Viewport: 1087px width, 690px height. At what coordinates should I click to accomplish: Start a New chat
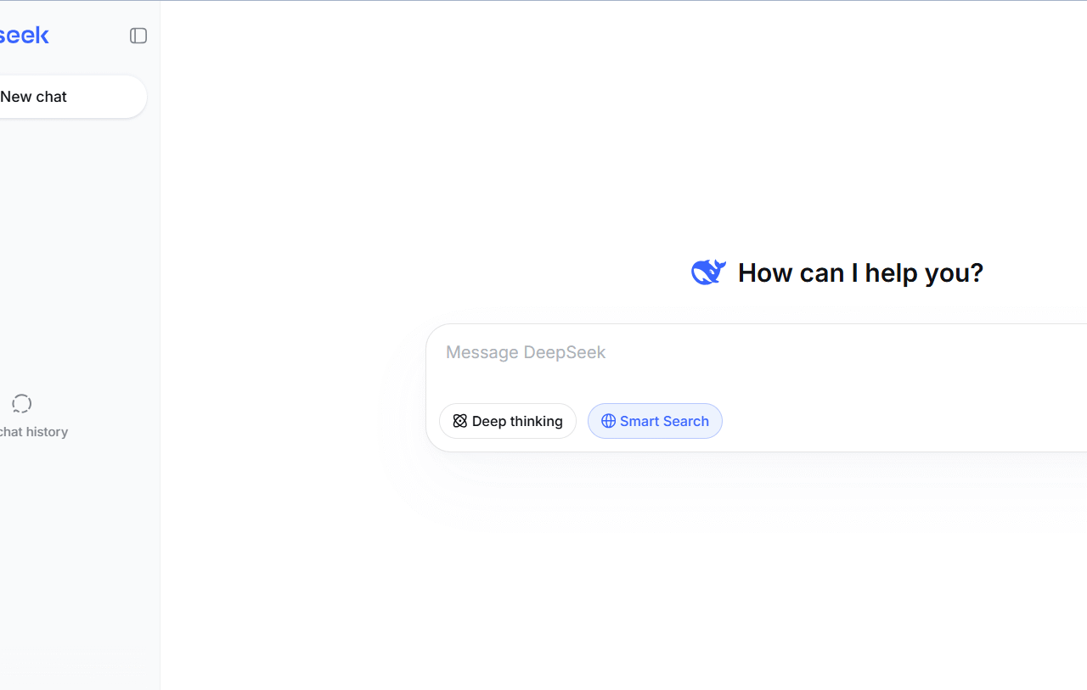coord(51,97)
